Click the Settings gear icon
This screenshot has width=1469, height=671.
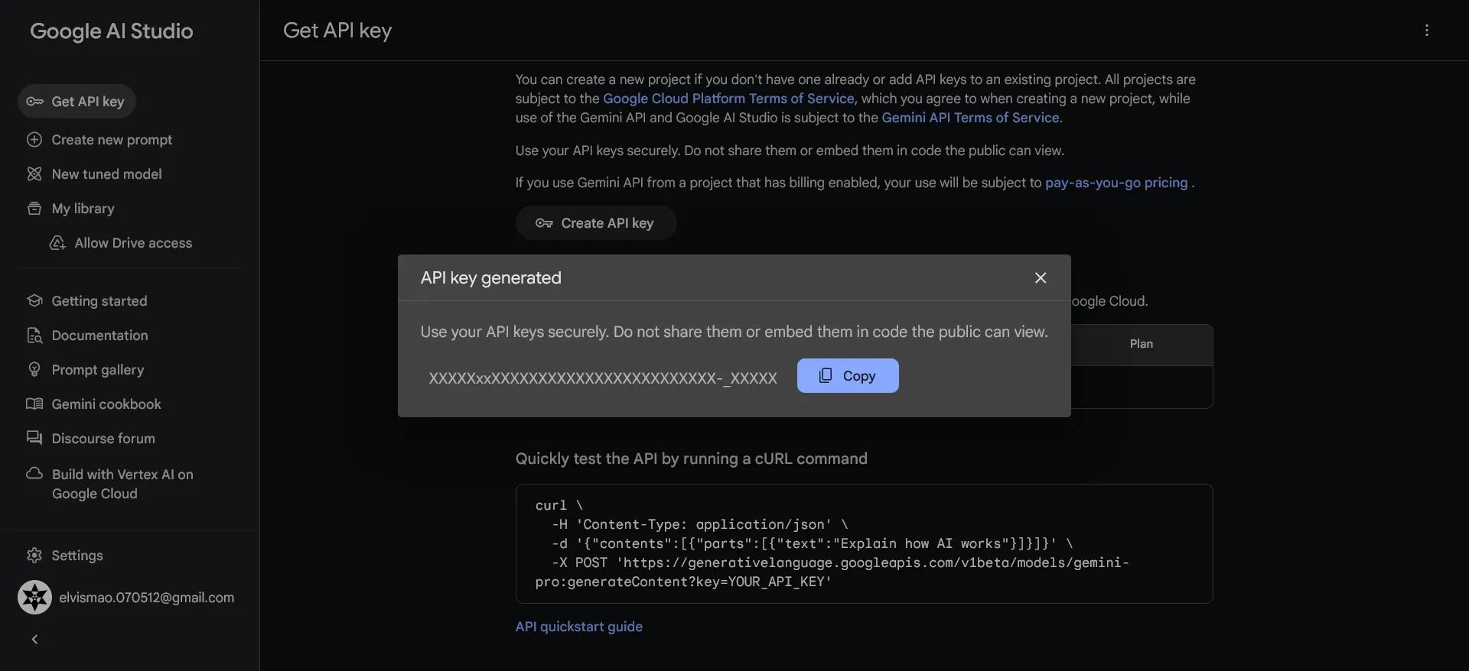click(34, 556)
